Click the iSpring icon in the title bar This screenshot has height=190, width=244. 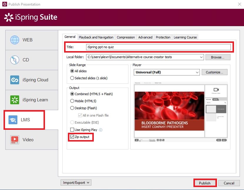pos(5,4)
